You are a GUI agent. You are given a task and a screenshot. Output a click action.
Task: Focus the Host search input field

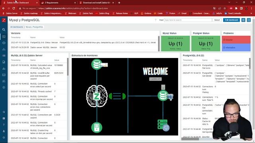coord(188,20)
